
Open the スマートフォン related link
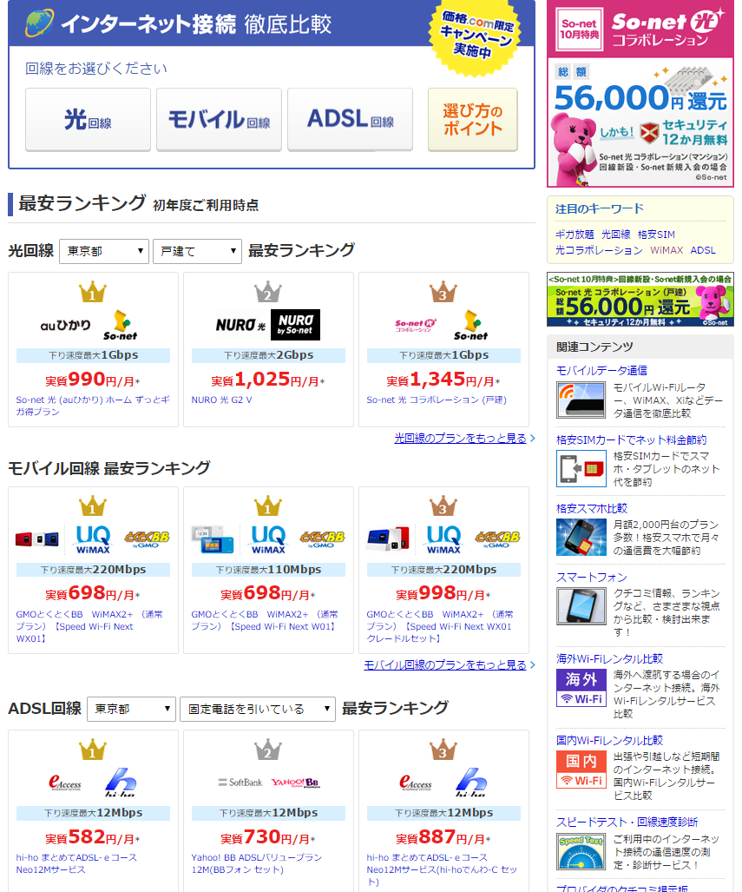(x=592, y=578)
